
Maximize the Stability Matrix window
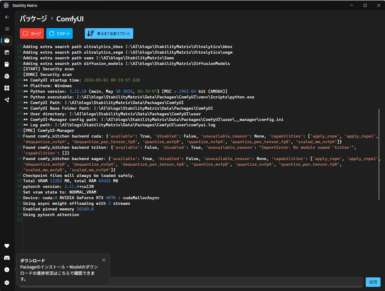coord(365,5)
